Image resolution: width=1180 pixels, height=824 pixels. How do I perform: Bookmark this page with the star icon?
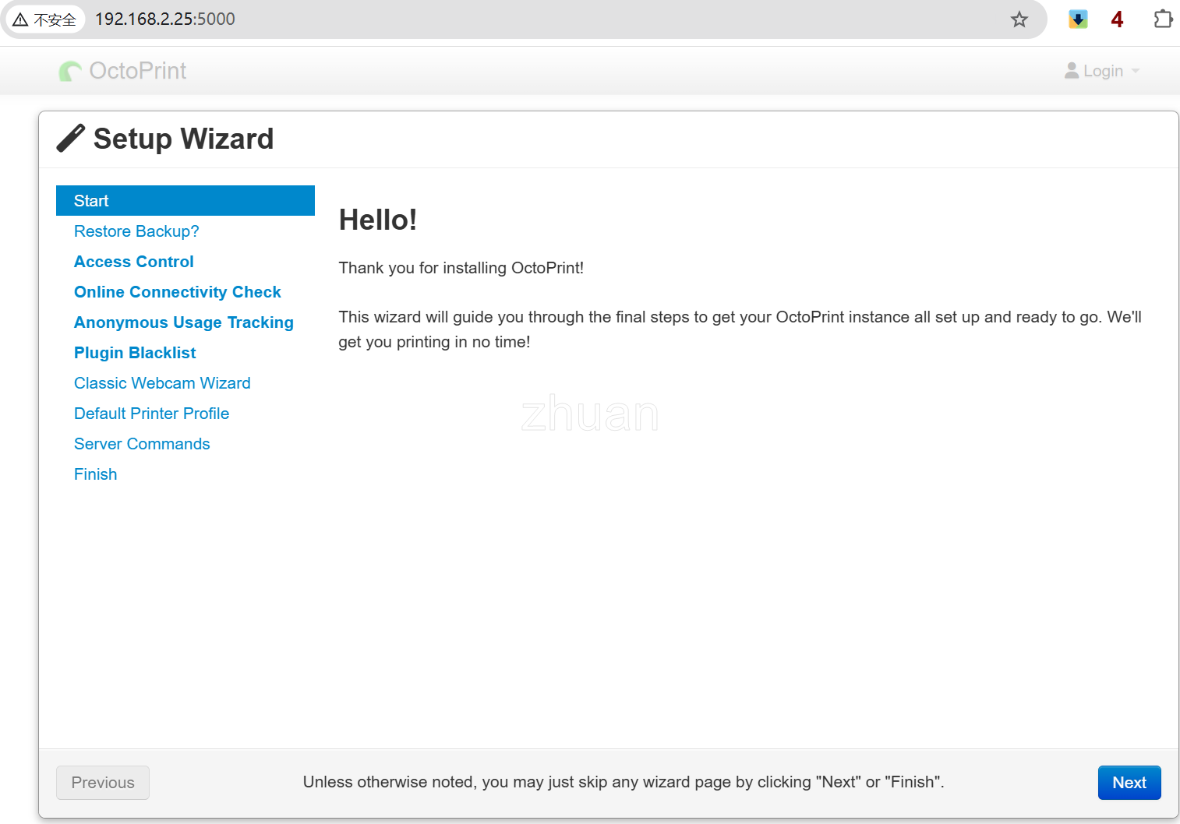click(x=1019, y=19)
